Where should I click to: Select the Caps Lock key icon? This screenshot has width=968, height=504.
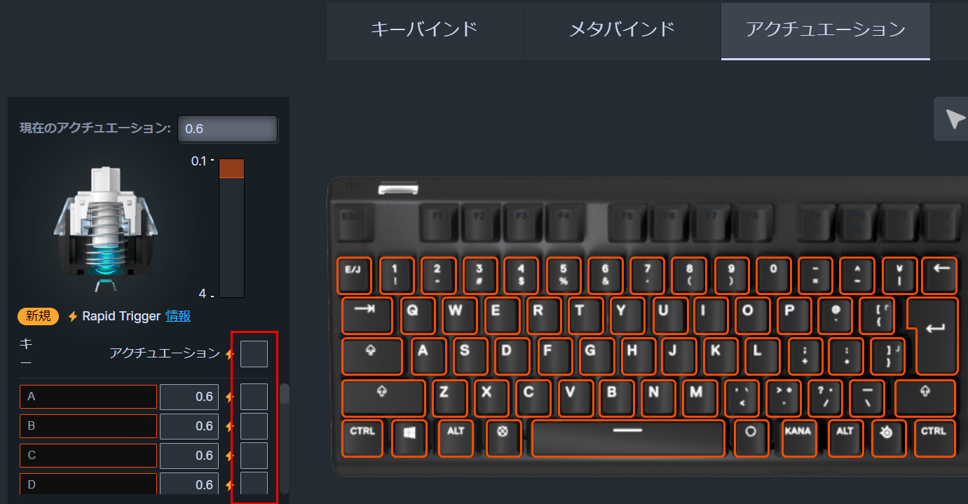[x=372, y=357]
